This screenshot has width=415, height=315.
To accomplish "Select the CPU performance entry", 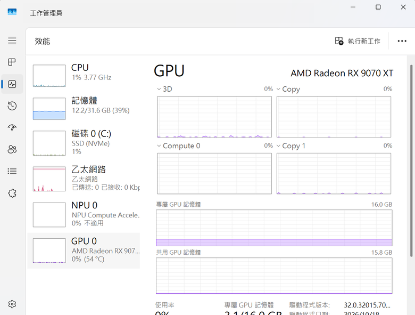I will coord(84,76).
